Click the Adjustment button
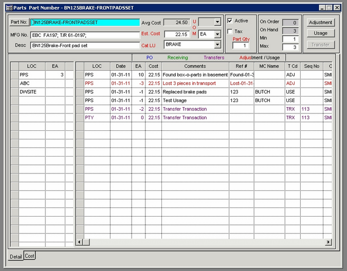Screen dimensions: 347x271 (x=320, y=23)
